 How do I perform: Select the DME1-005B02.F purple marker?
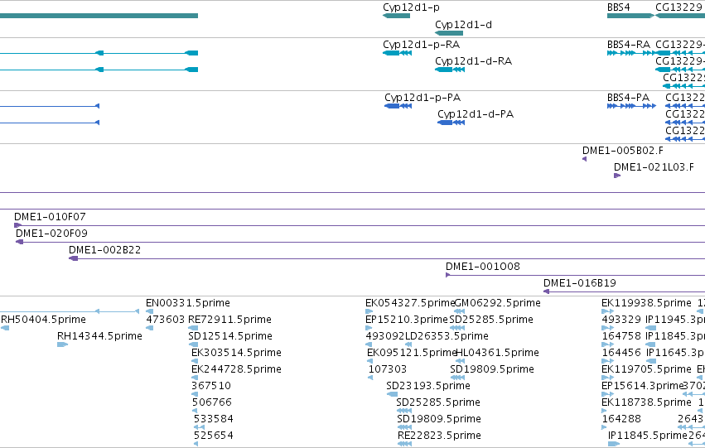(585, 159)
